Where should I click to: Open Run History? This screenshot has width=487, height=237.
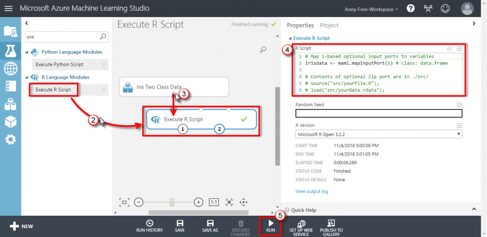click(149, 226)
